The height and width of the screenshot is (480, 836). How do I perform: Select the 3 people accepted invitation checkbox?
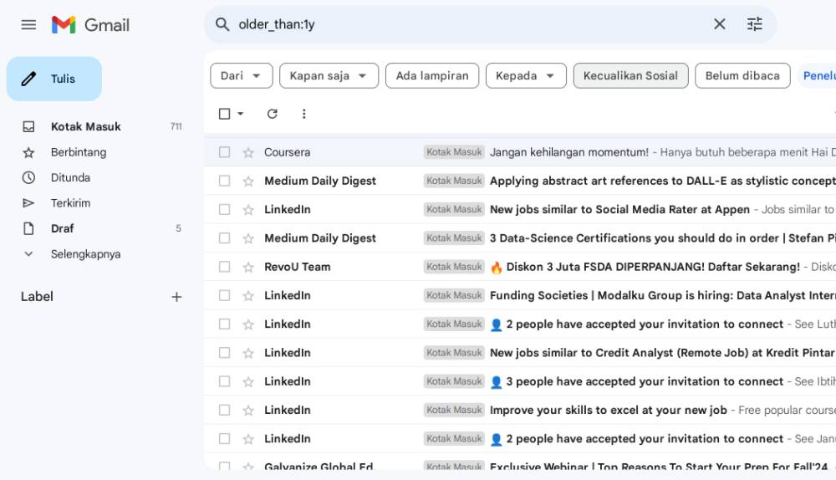(224, 381)
